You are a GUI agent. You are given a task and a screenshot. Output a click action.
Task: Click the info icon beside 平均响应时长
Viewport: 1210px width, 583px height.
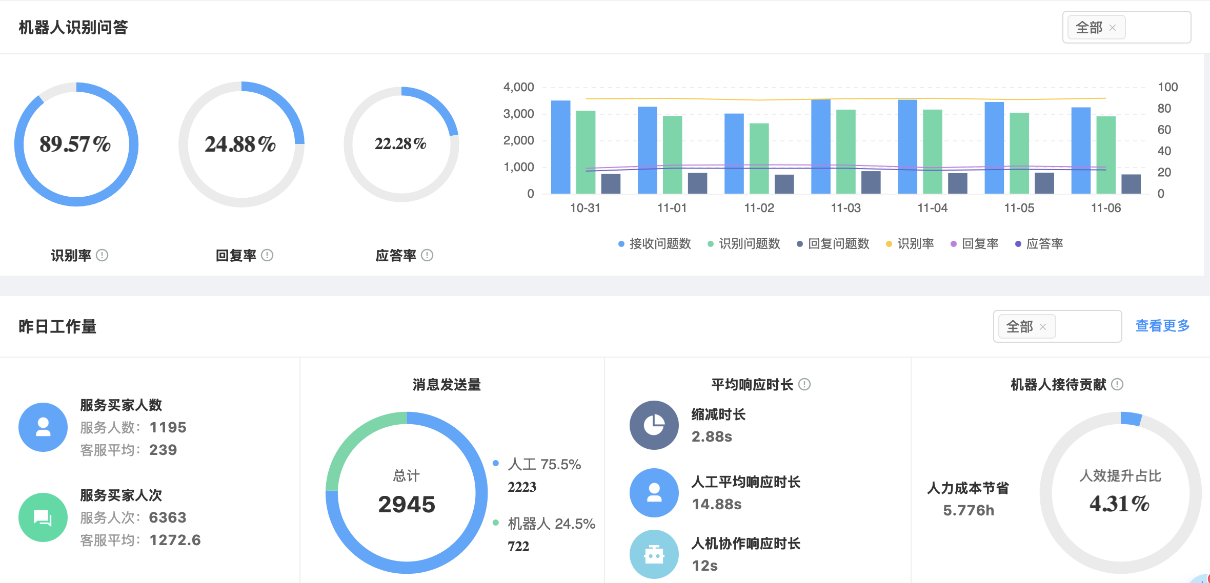[803, 384]
